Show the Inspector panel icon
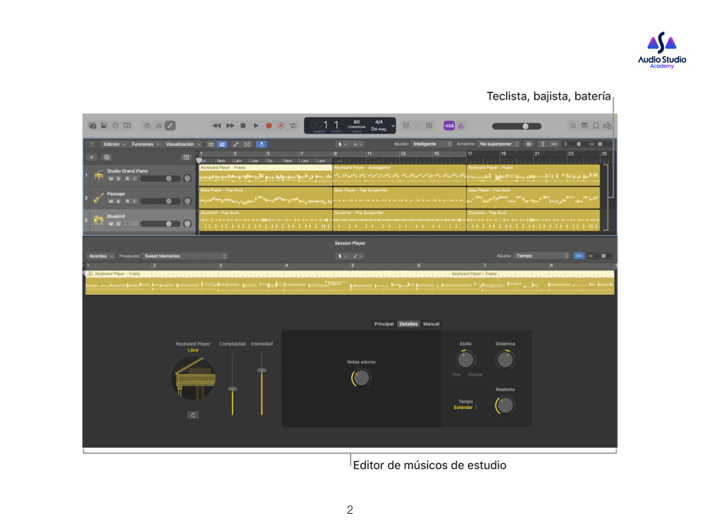The width and height of the screenshot is (701, 526). coord(104,126)
